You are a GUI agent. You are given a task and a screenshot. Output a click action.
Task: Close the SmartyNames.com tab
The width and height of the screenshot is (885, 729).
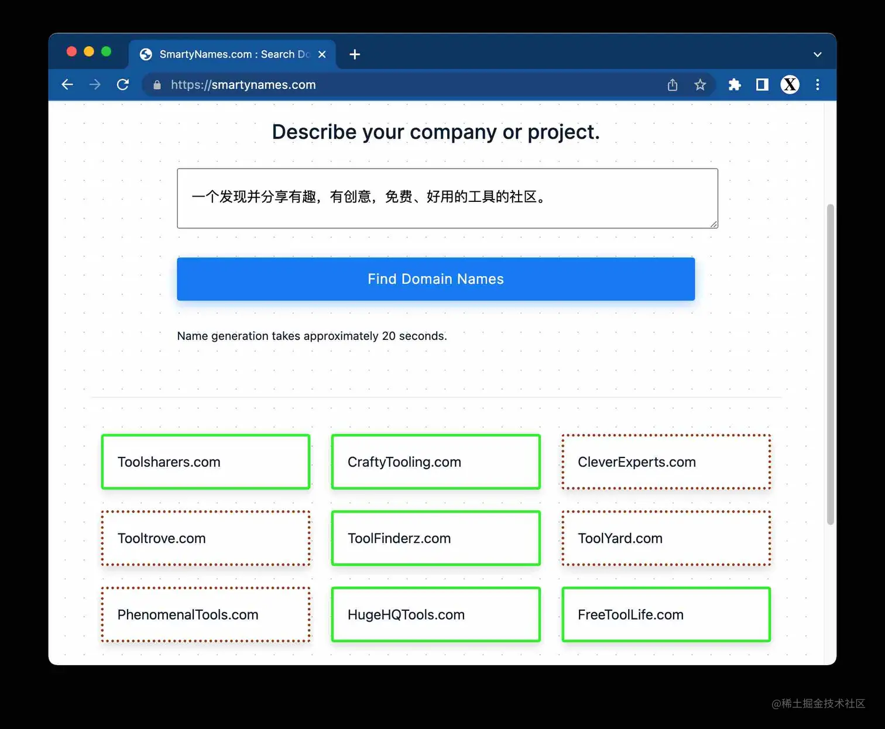pyautogui.click(x=321, y=54)
